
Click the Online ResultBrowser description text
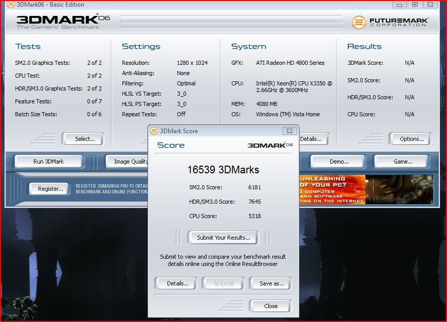222,260
